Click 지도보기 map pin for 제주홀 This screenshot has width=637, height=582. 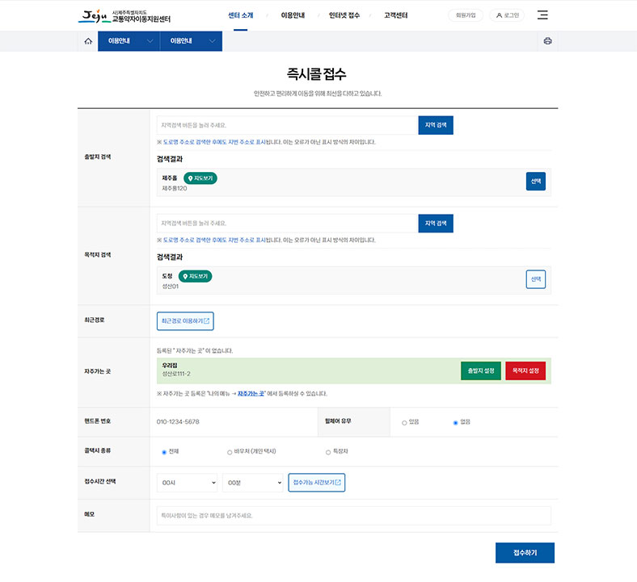[200, 178]
